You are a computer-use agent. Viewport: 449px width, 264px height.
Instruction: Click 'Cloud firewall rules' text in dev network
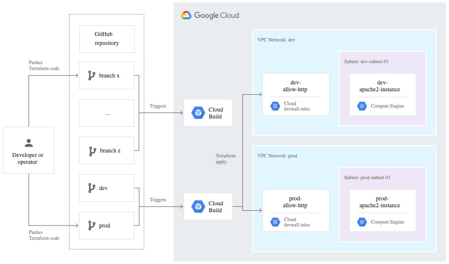[x=297, y=106]
